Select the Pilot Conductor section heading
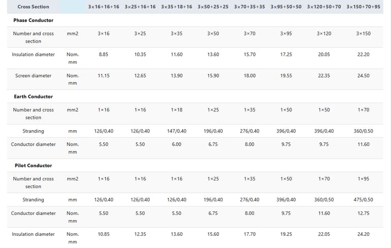This screenshot has height=248, width=391. [33, 166]
